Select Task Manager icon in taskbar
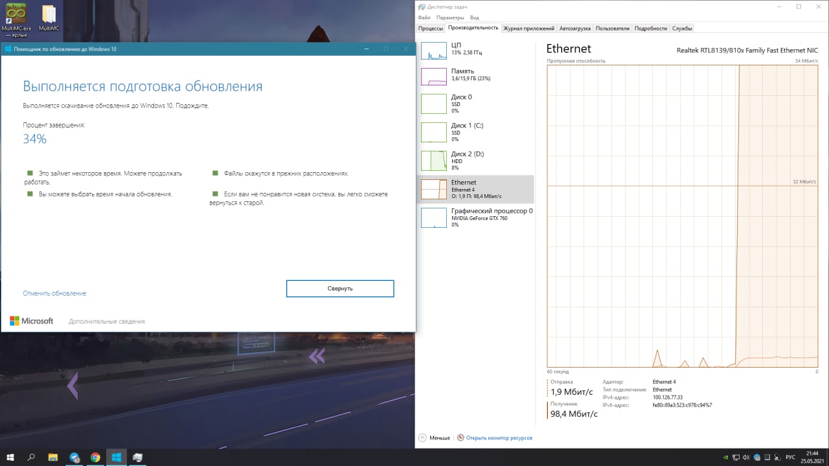The width and height of the screenshot is (829, 466). point(137,458)
